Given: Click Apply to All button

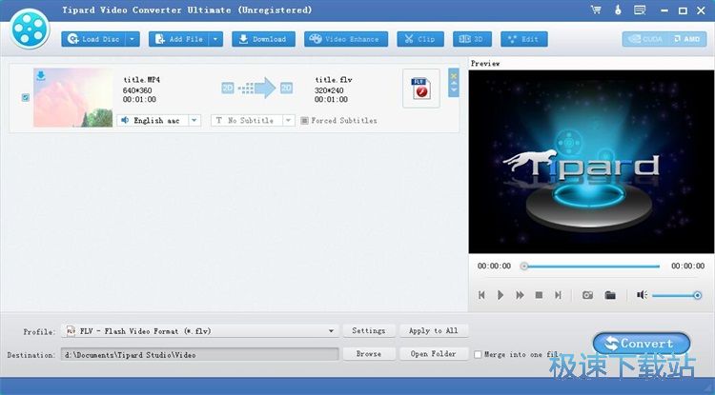Looking at the screenshot, I should (x=434, y=331).
